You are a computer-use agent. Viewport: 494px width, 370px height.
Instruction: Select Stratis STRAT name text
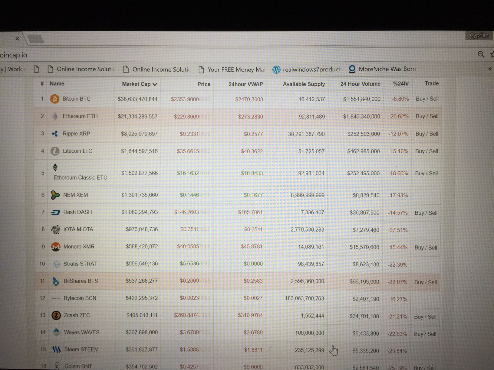tap(80, 264)
